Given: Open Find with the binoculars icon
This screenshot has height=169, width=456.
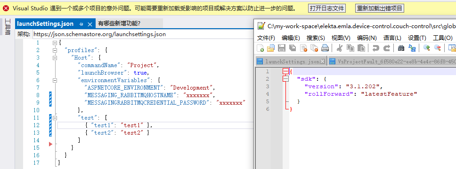Looking at the screenshot, I should tap(401, 48).
